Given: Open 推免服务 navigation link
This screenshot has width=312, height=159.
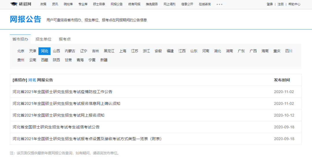Looking at the screenshot, I should [152, 4].
